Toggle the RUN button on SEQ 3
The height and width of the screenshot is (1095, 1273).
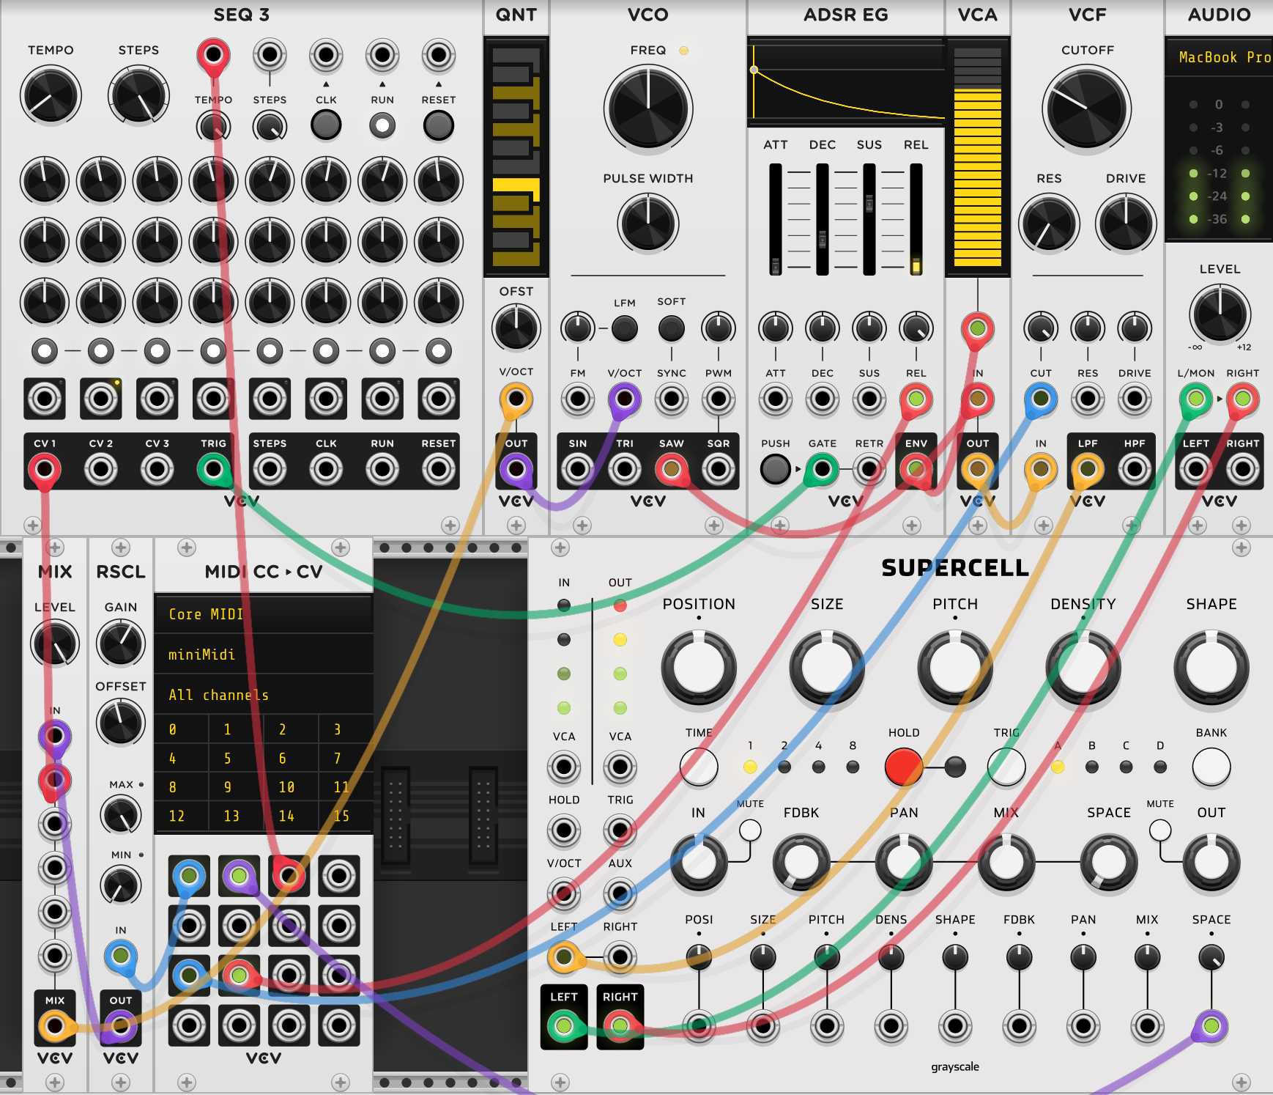[x=382, y=125]
